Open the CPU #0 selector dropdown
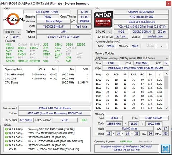This screenshot has width=172, height=155. (x=12, y=32)
